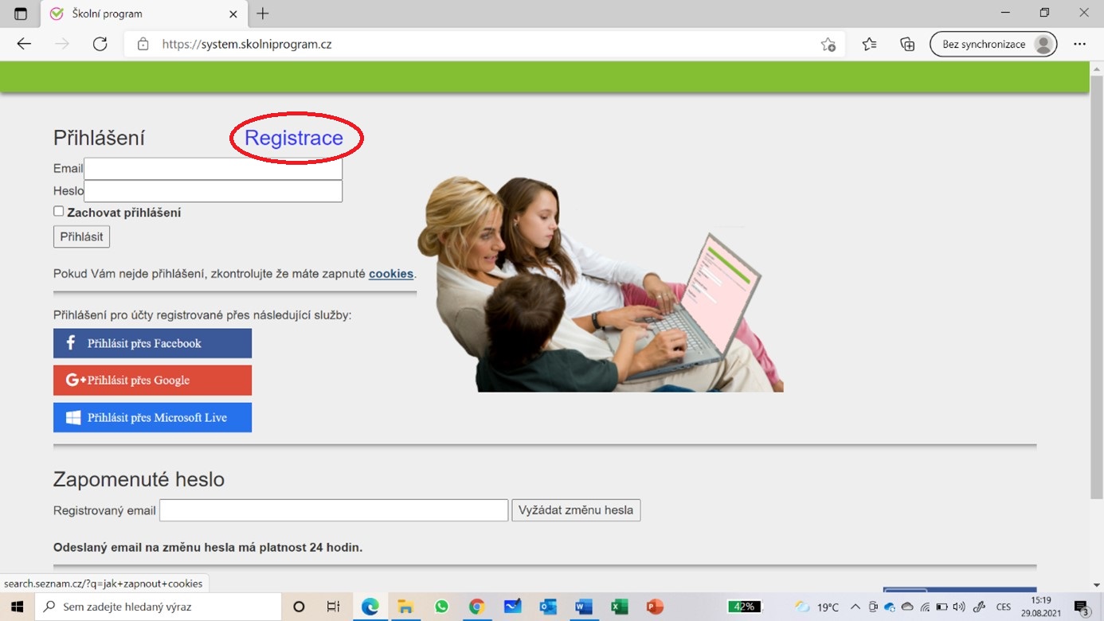1104x621 pixels.
Task: Open the cookies help link
Action: (391, 274)
